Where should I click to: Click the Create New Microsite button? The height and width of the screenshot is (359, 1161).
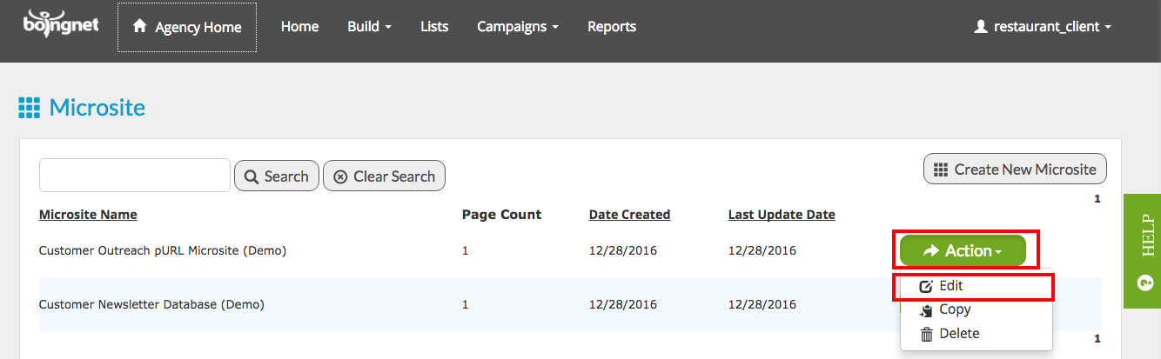point(1015,170)
